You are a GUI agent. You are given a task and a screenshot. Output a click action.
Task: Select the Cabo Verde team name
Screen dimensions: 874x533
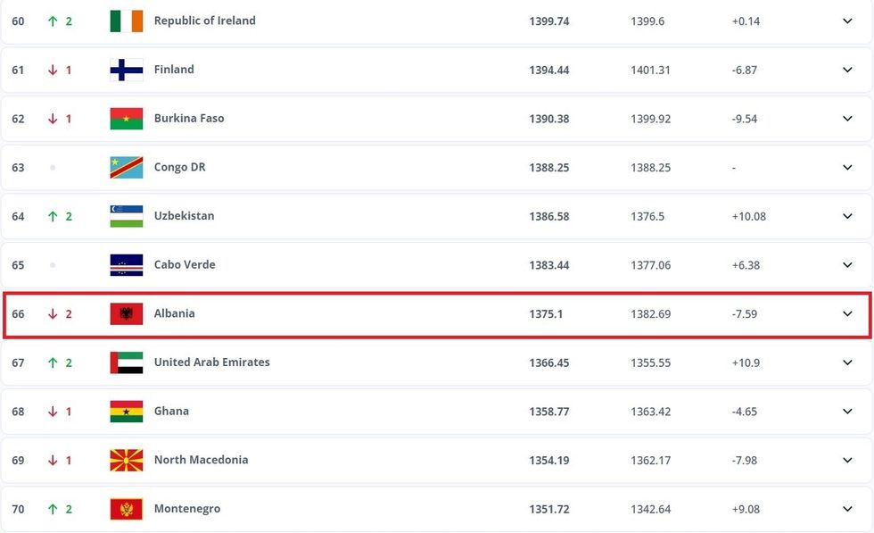pyautogui.click(x=185, y=265)
